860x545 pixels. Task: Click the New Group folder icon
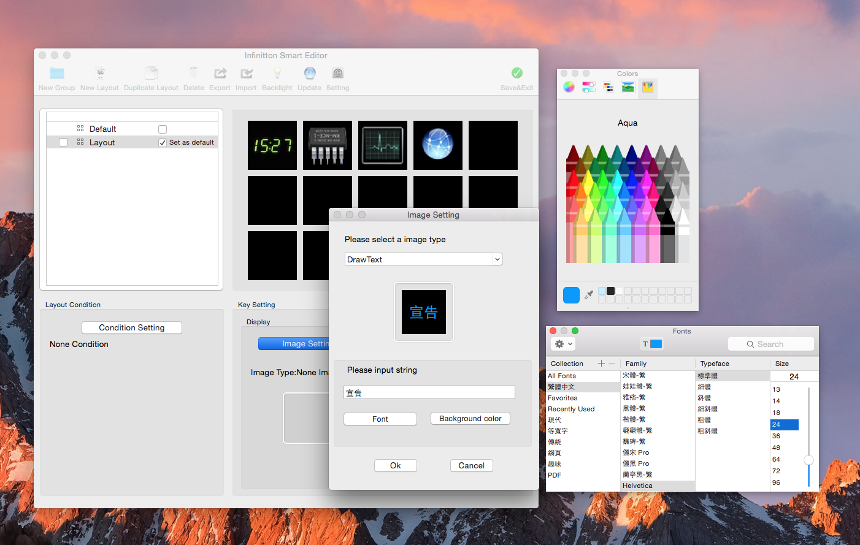coord(57,74)
